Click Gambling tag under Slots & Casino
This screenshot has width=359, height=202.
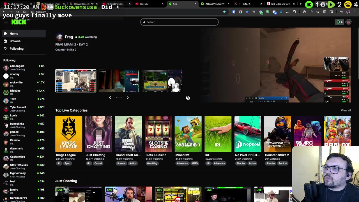(152, 163)
